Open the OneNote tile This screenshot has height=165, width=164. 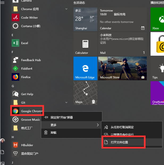157,93
